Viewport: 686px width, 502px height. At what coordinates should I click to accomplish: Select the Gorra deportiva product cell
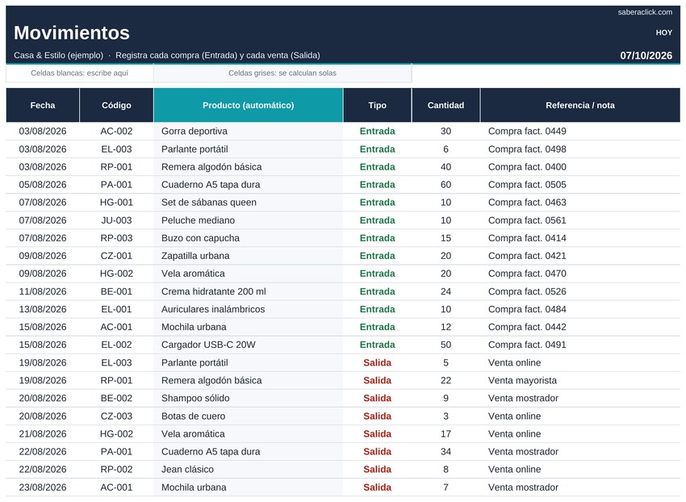click(248, 132)
